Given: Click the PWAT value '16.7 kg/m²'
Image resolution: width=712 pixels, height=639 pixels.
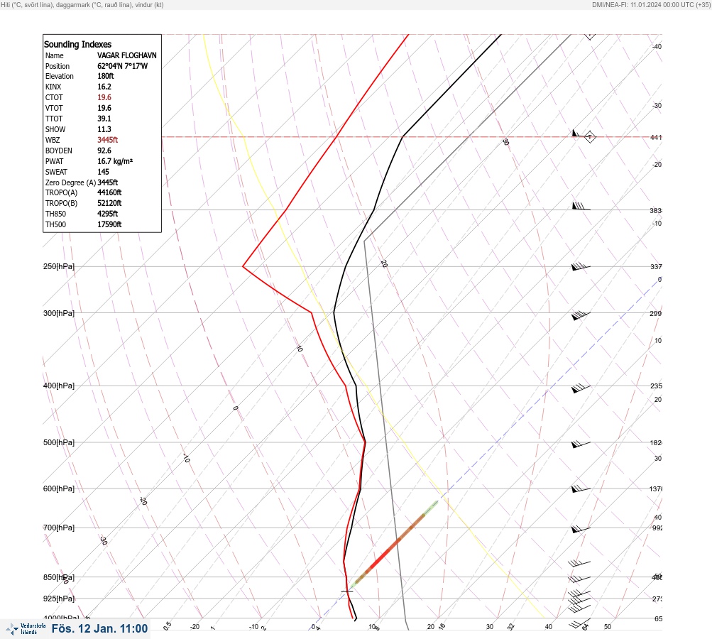Looking at the screenshot, I should [115, 161].
